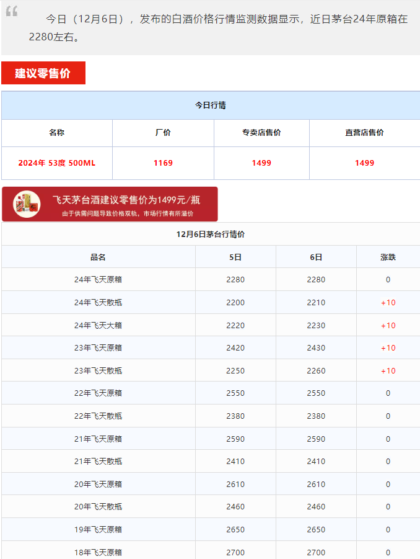
Task: Select the 20年飞天散瓶 row name
Action: (98, 507)
